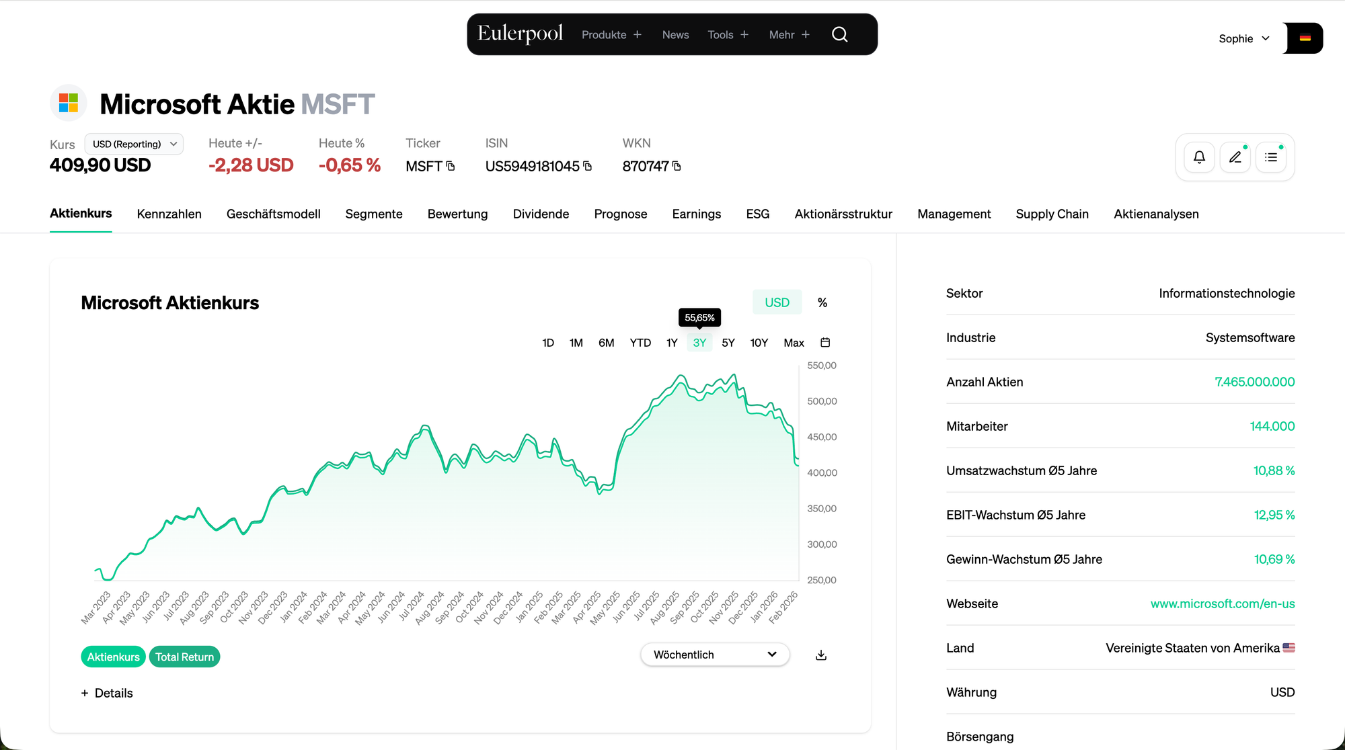Viewport: 1345px width, 750px height.
Task: Open the search magnifier in the navbar
Action: [839, 34]
